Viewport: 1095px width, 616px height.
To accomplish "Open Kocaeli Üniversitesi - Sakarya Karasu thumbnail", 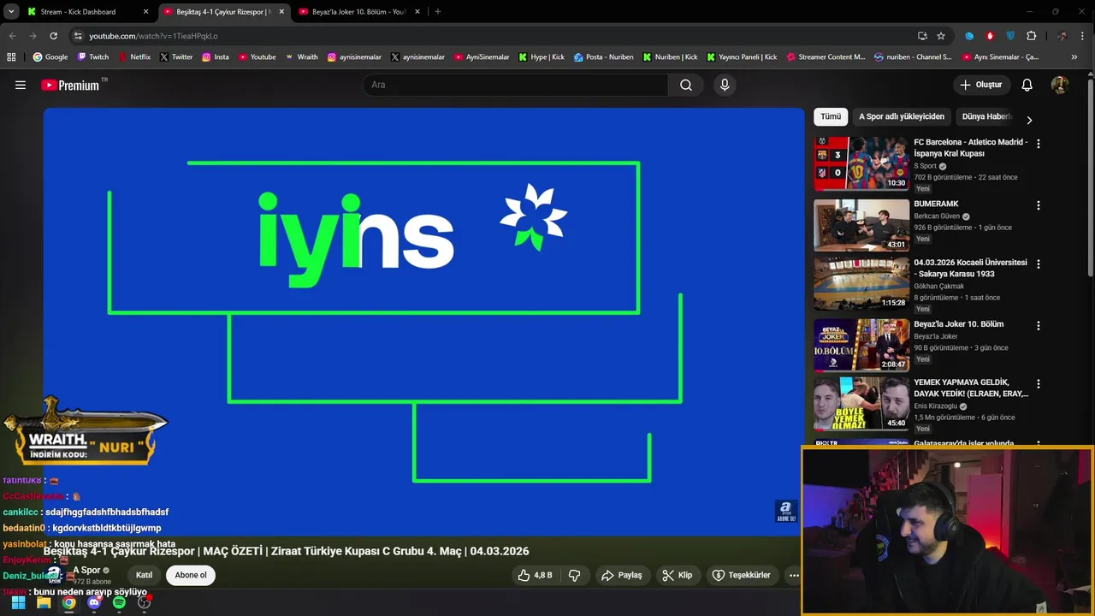I will pyautogui.click(x=861, y=283).
